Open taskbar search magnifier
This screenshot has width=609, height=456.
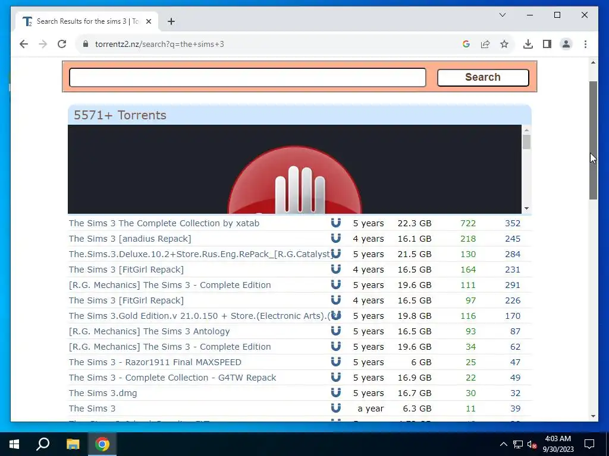(43, 444)
